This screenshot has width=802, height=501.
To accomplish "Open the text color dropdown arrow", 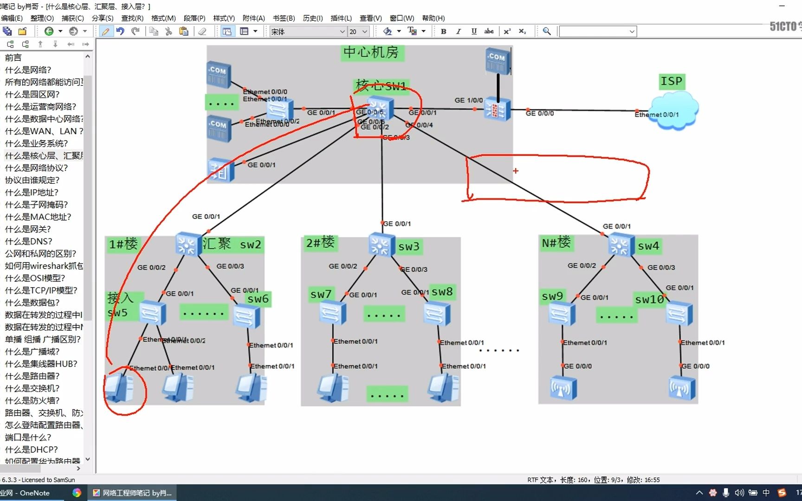I will coord(423,31).
